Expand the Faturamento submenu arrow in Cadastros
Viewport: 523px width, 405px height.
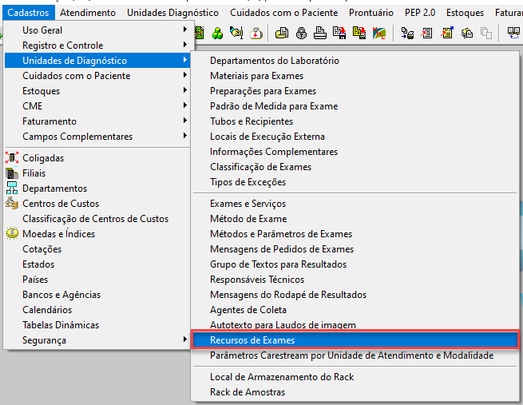[184, 121]
